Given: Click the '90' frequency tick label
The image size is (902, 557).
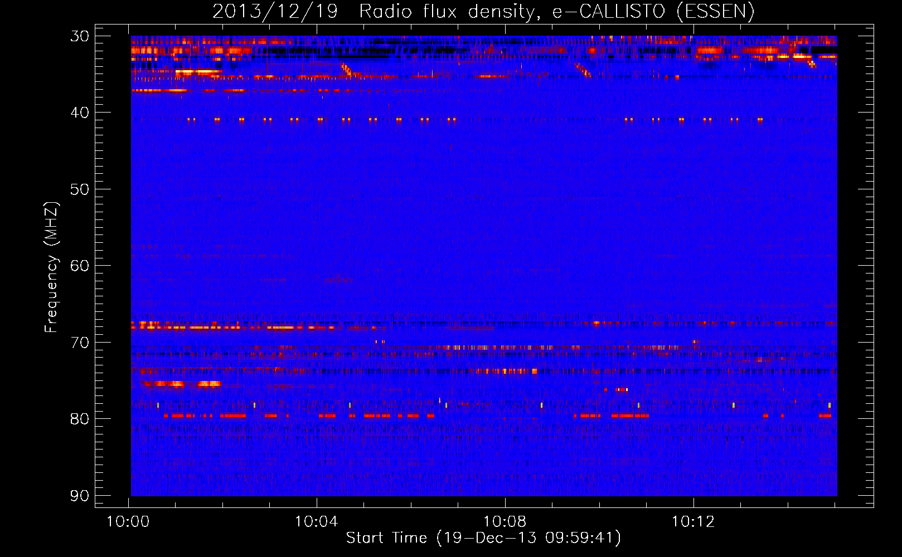Looking at the screenshot, I should coord(79,496).
